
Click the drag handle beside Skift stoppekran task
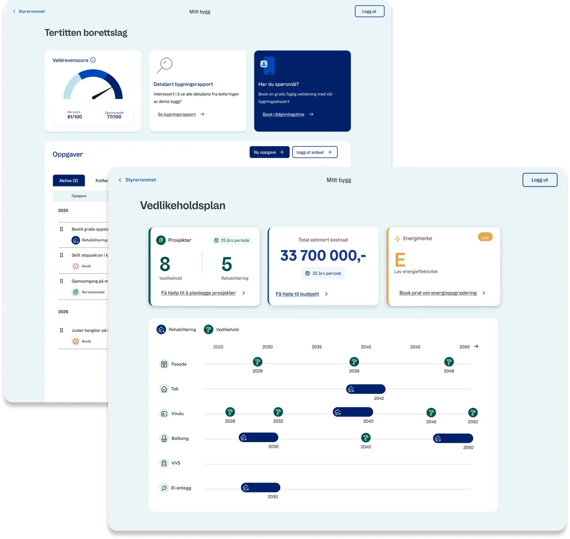pos(61,255)
